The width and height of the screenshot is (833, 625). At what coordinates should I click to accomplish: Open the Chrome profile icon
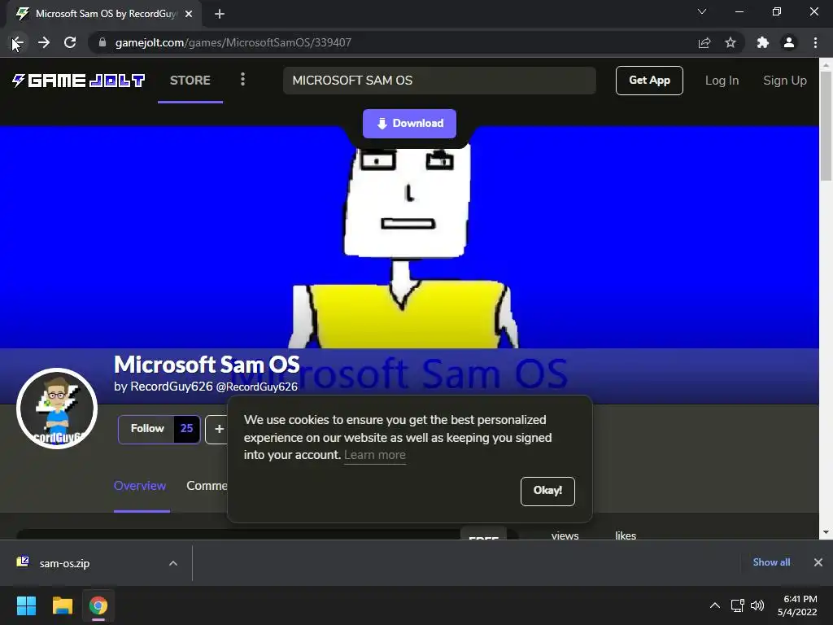pos(789,42)
